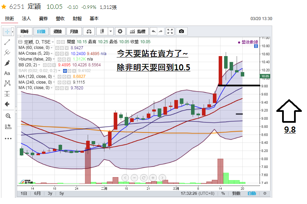Hide the MA (240, close, 0) line
The height and width of the screenshot is (204, 307).
click(x=59, y=82)
